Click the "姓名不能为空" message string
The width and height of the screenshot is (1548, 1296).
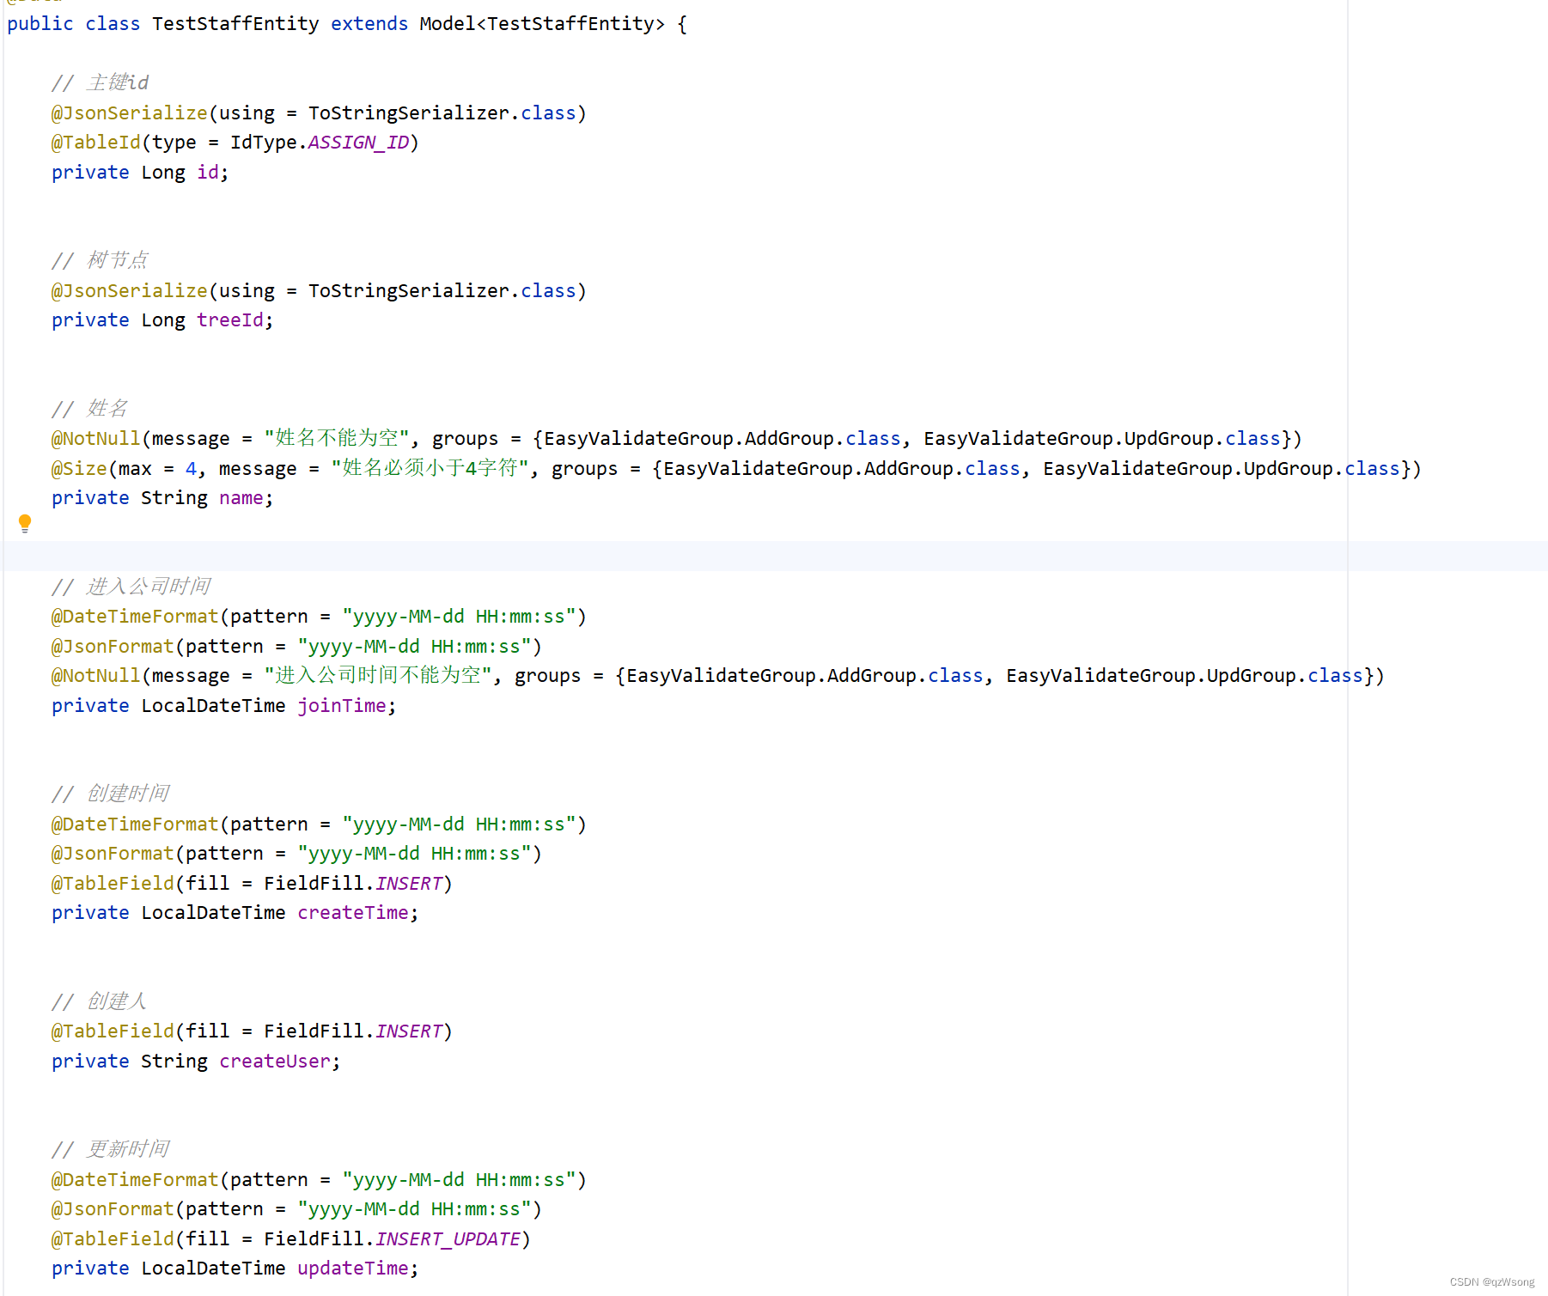coord(337,439)
